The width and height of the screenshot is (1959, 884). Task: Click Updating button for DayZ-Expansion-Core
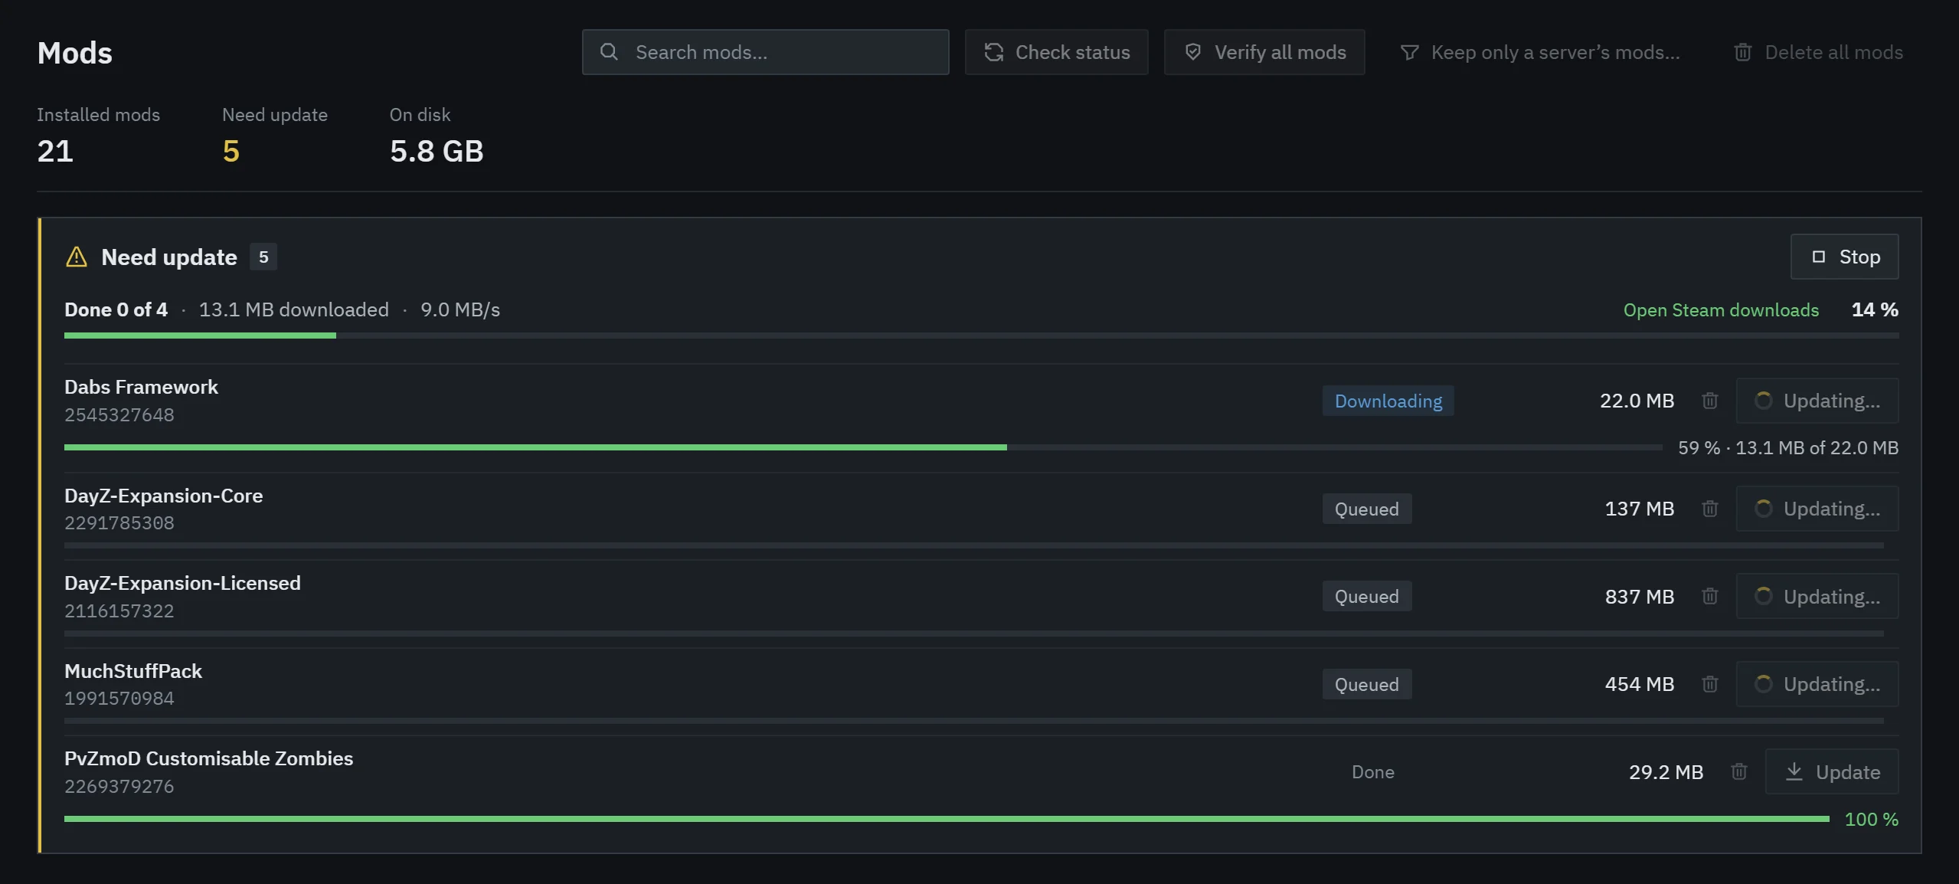click(x=1817, y=509)
